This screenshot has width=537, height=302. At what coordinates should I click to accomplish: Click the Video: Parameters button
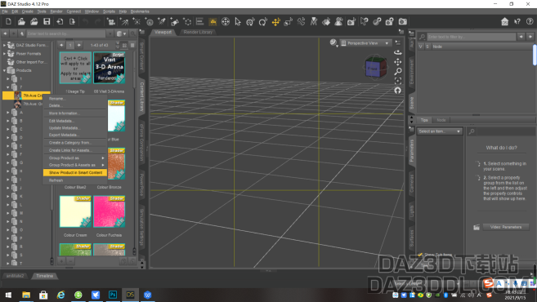pos(505,227)
